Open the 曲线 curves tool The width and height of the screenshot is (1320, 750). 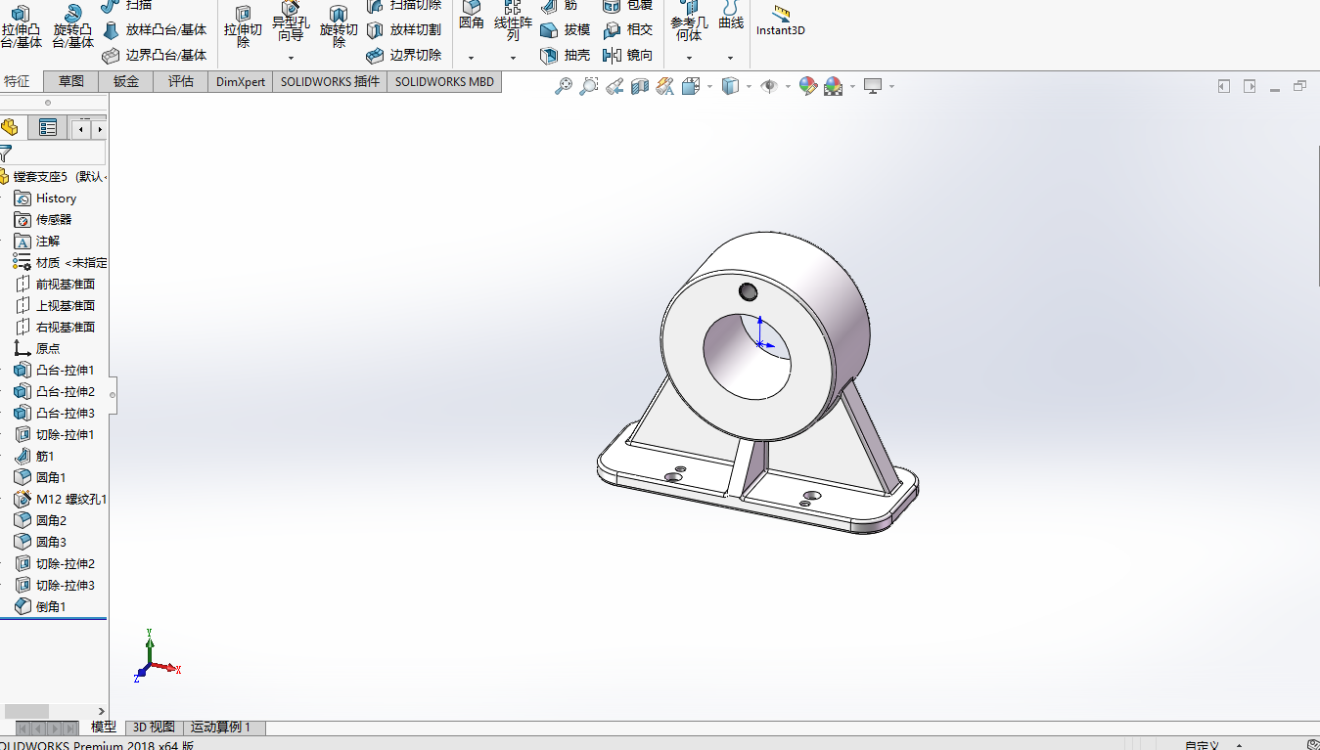click(x=731, y=16)
